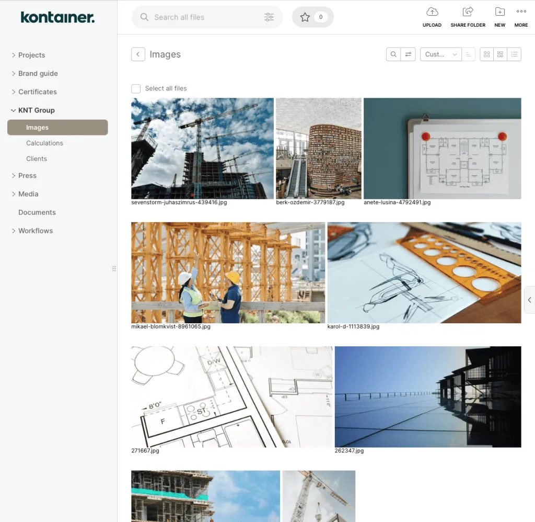Click the Search all files field
535x522 pixels.
(x=207, y=17)
